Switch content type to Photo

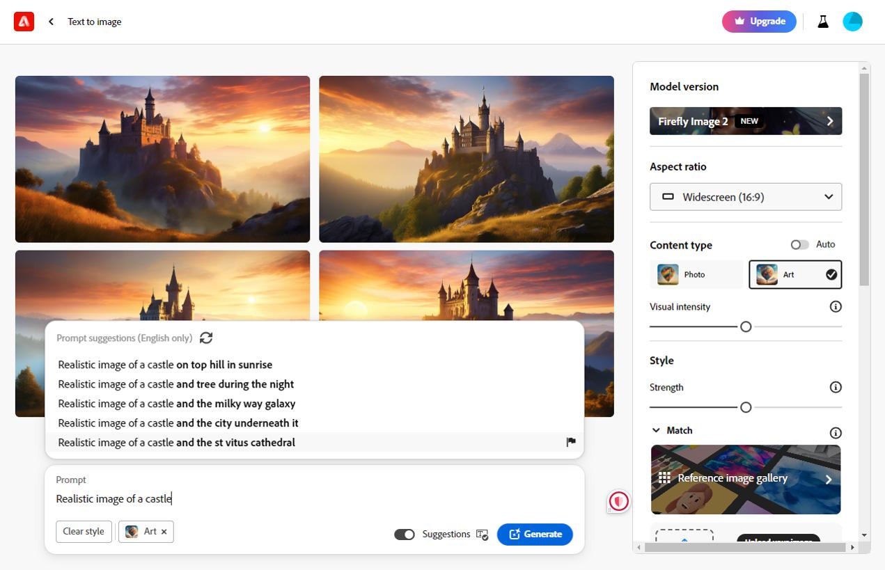click(696, 274)
